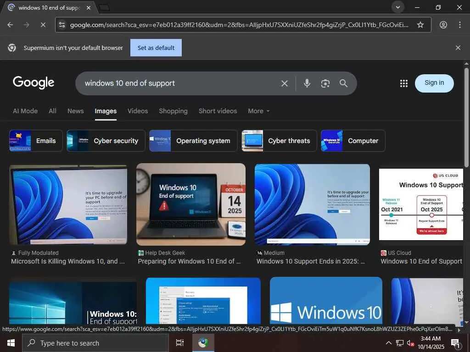Switch to the All results tab
This screenshot has width=470, height=352.
coord(52,111)
